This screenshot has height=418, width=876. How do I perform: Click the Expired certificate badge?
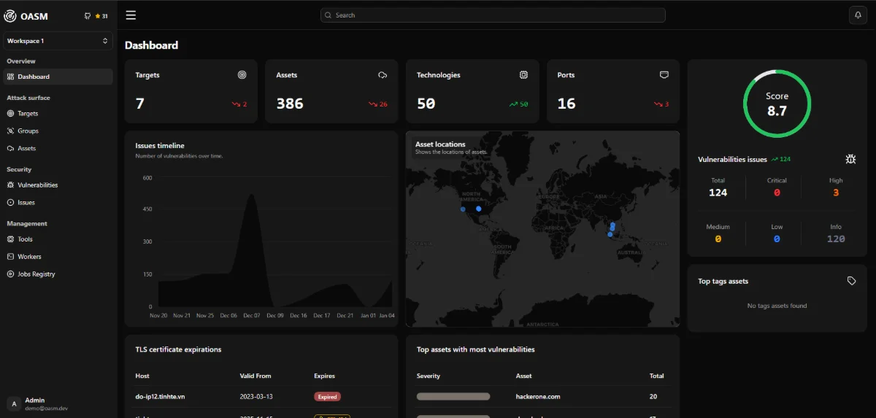327,397
